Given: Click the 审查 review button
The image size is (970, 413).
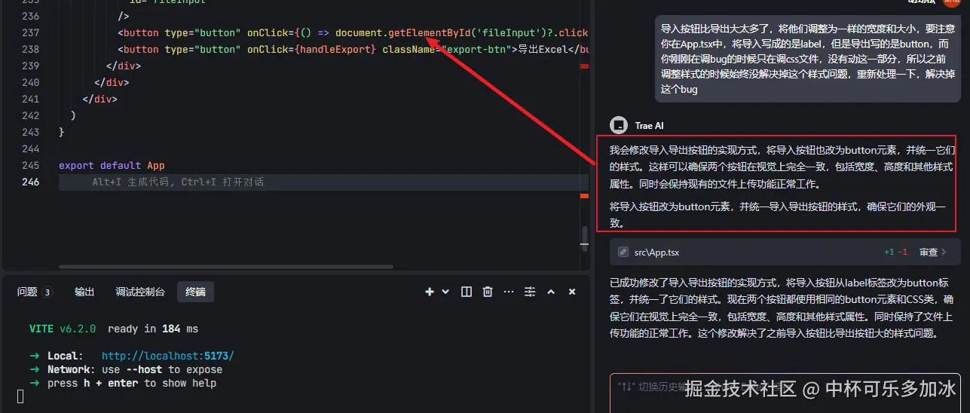Looking at the screenshot, I should tap(929, 252).
